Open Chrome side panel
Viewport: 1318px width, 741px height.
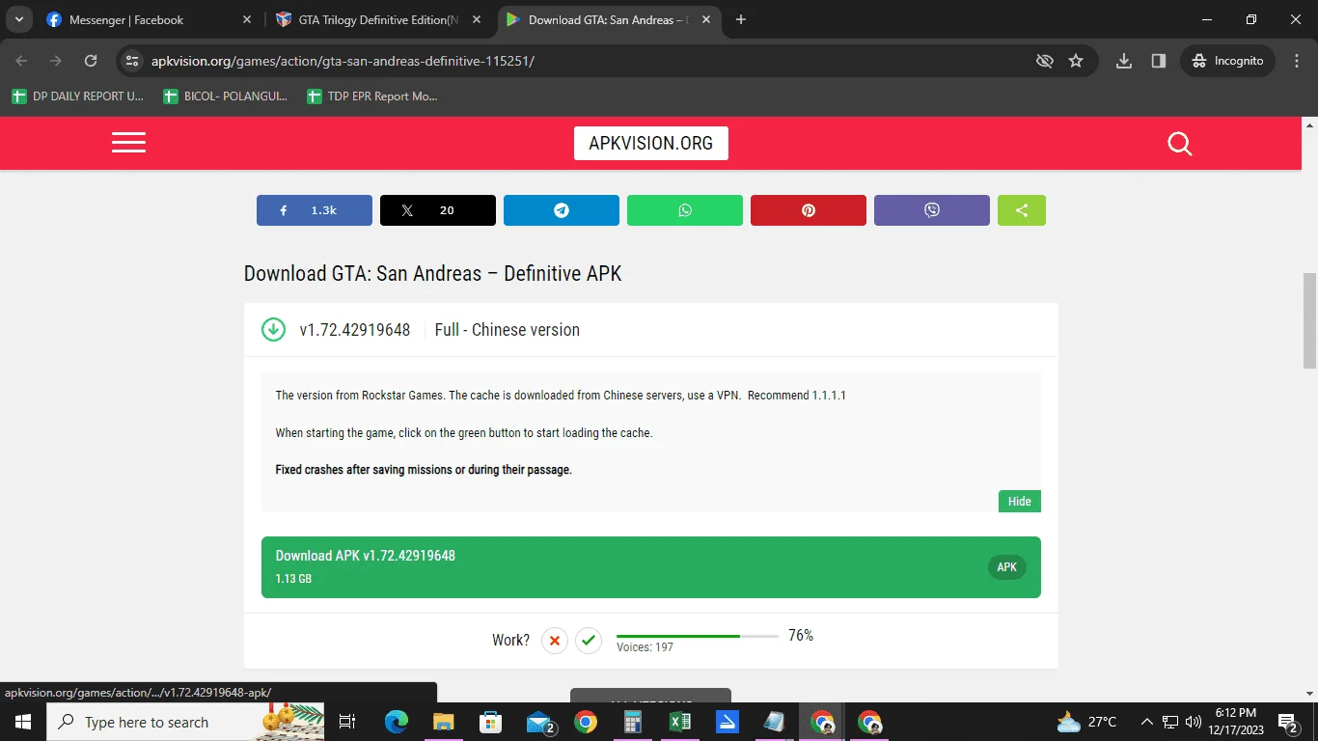pos(1159,61)
